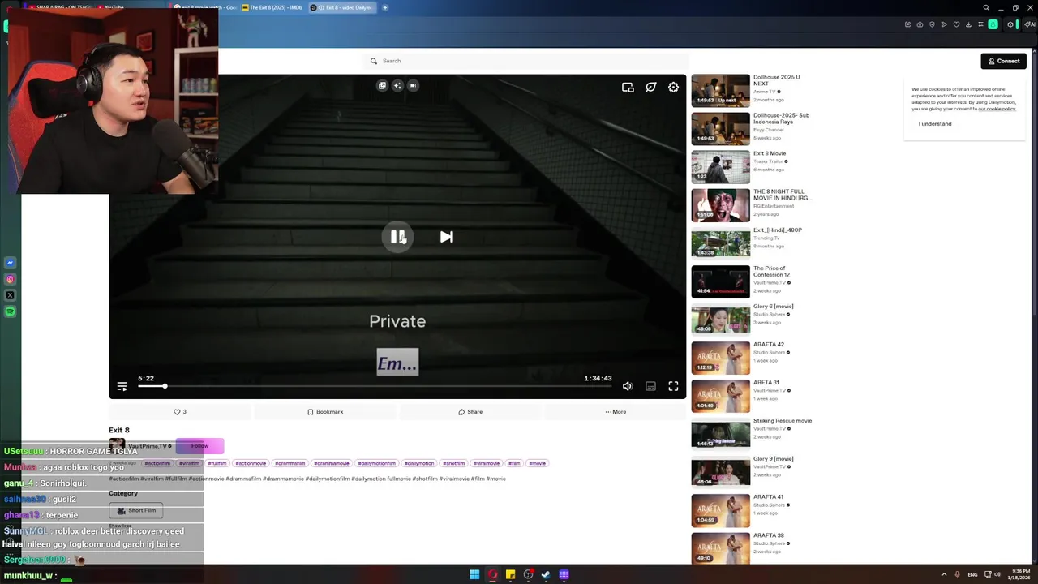The image size is (1038, 584).
Task: Open the ARAFTA 42 video thumbnail
Action: (x=720, y=358)
